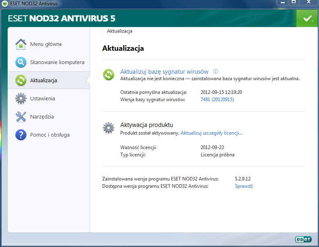Click the ESET NOD32 ANTIVIRUS 5 banner title
Image resolution: width=319 pixels, height=247 pixels.
point(62,19)
